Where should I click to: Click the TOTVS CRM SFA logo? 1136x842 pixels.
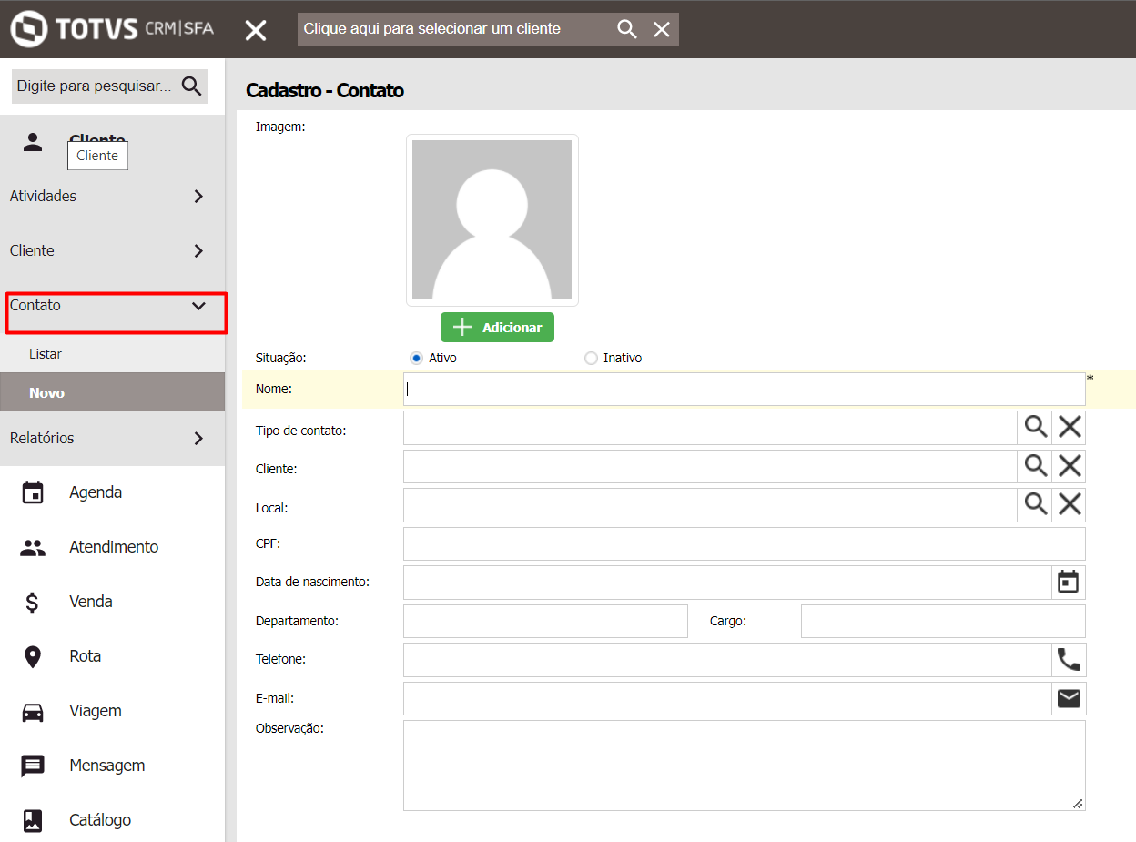click(112, 28)
